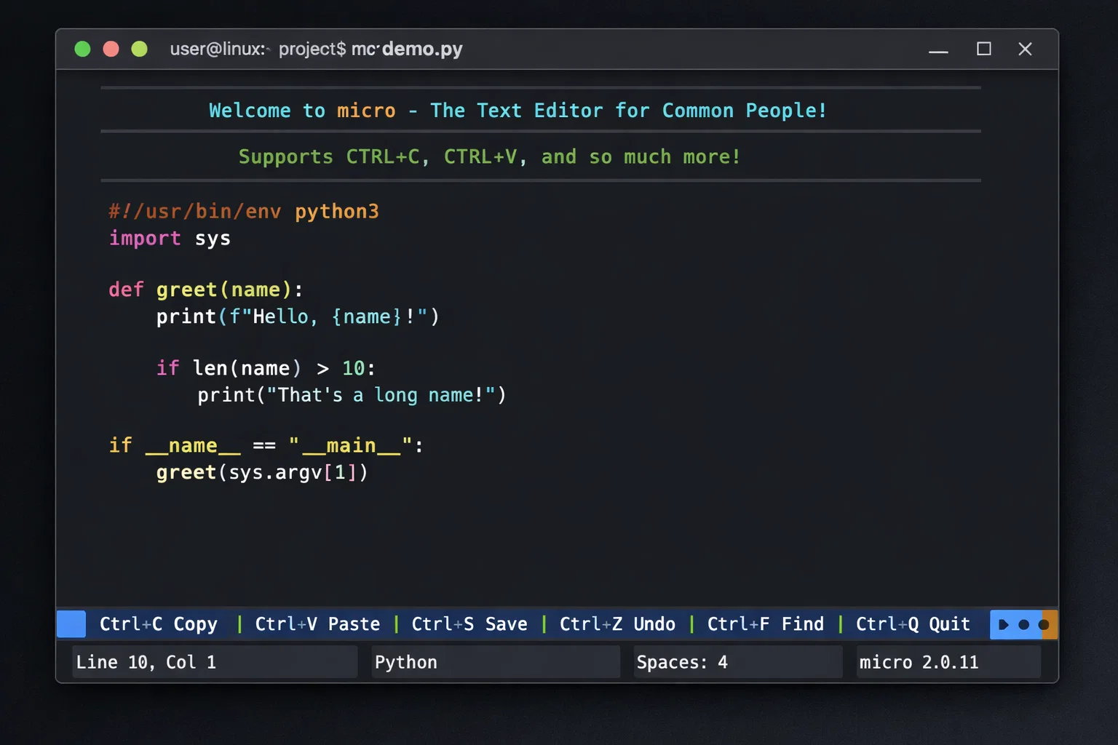
Task: Open the Spaces: 4 indentation setting
Action: [737, 662]
